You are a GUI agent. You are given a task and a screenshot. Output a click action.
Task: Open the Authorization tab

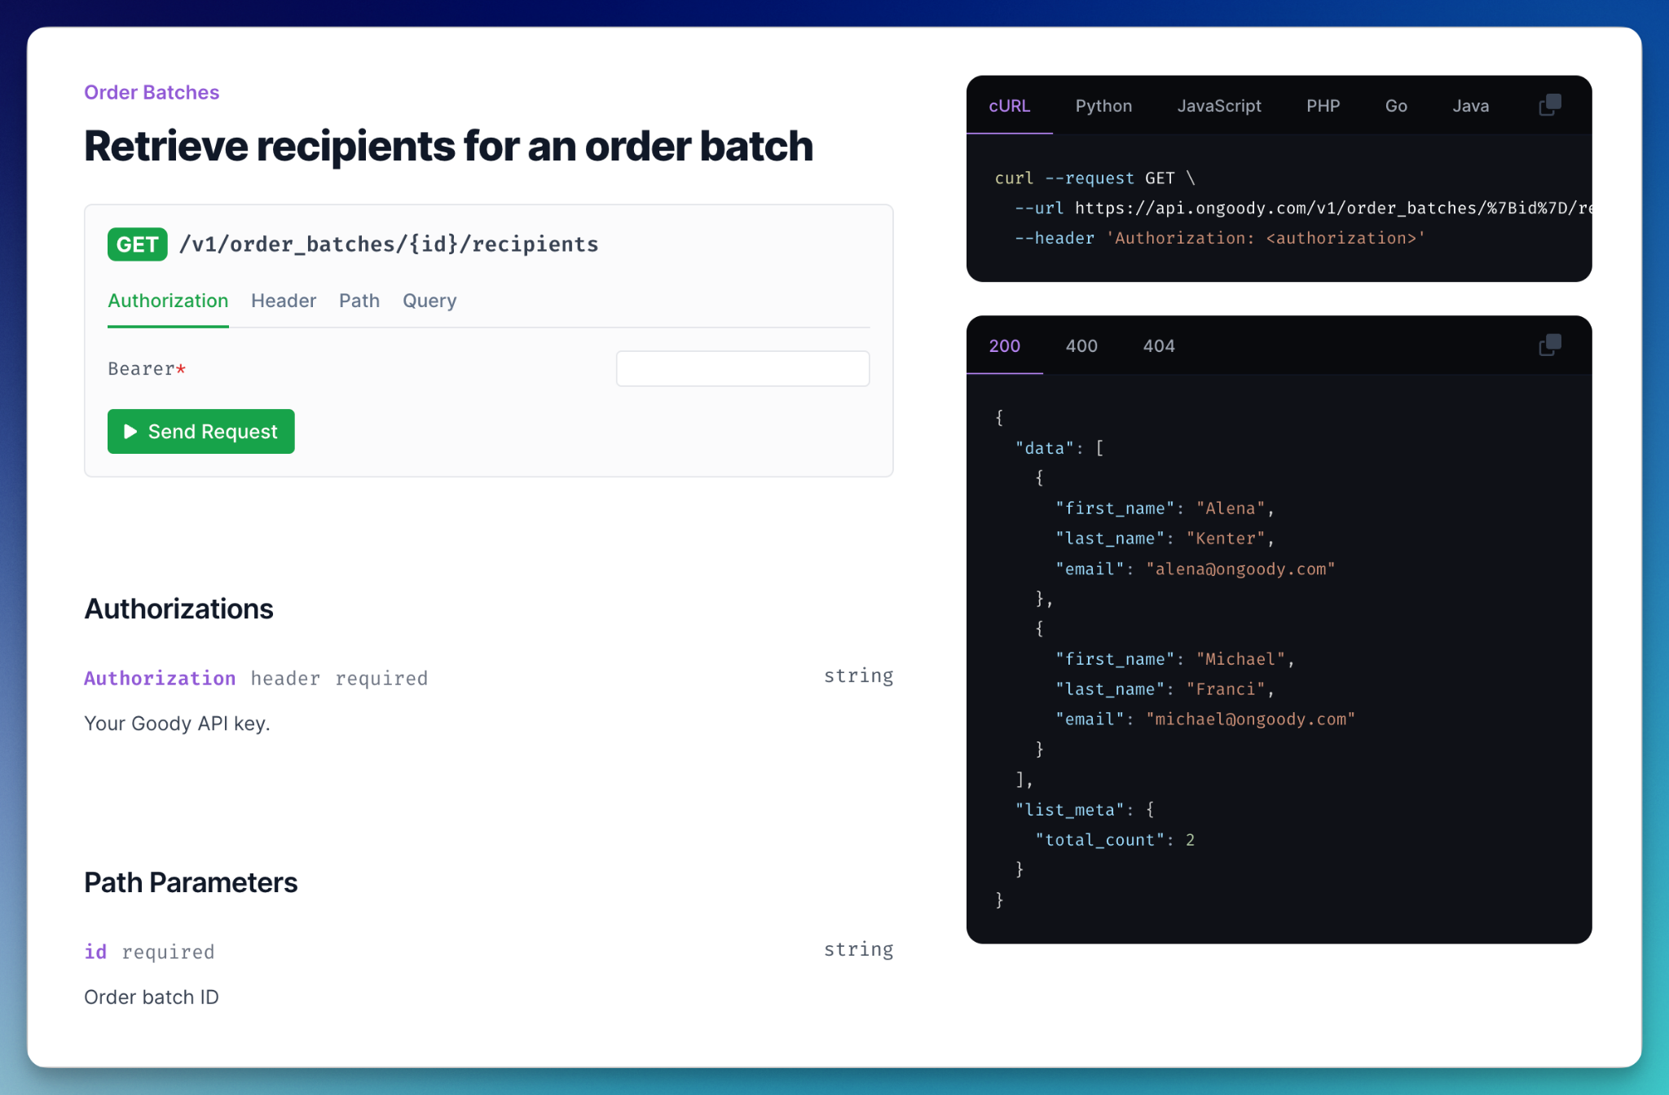pos(167,301)
